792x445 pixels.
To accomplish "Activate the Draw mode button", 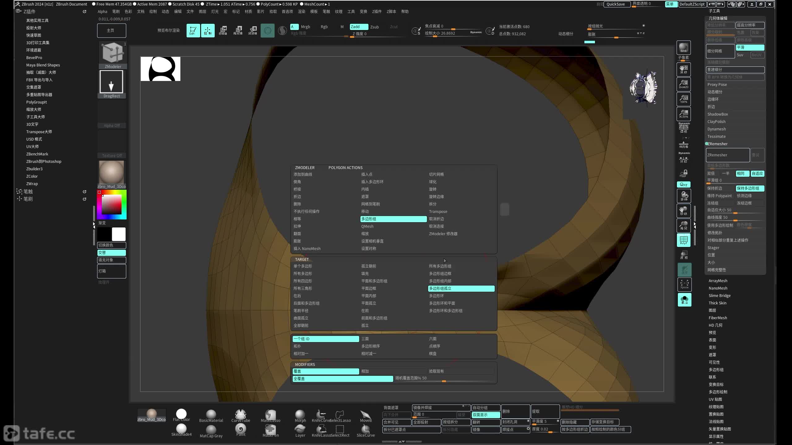I will coord(208,30).
